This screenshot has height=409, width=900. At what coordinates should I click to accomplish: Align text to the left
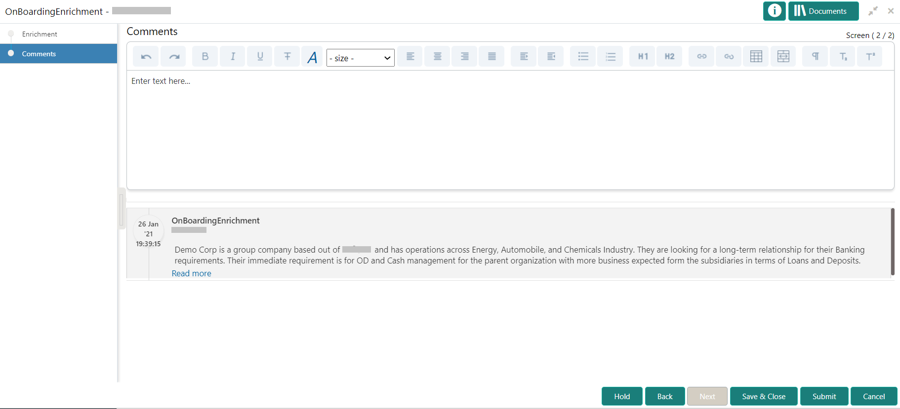pyautogui.click(x=410, y=56)
